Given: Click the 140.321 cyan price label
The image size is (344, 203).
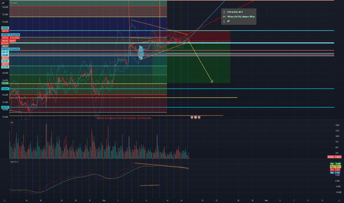Looking at the screenshot, I should pyautogui.click(x=5, y=107).
